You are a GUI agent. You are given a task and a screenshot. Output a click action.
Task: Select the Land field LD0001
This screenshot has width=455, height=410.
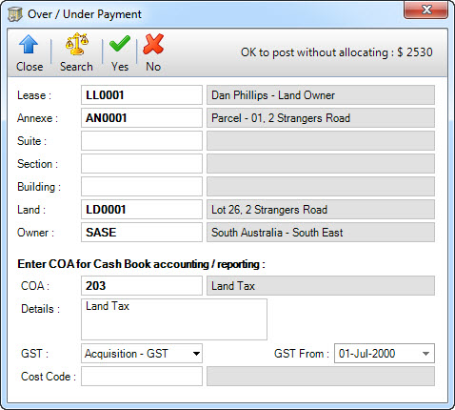pyautogui.click(x=142, y=210)
